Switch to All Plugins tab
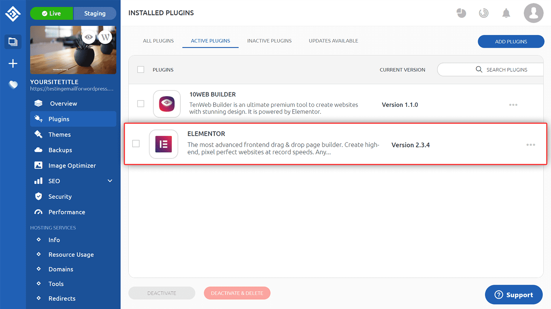 (x=158, y=41)
